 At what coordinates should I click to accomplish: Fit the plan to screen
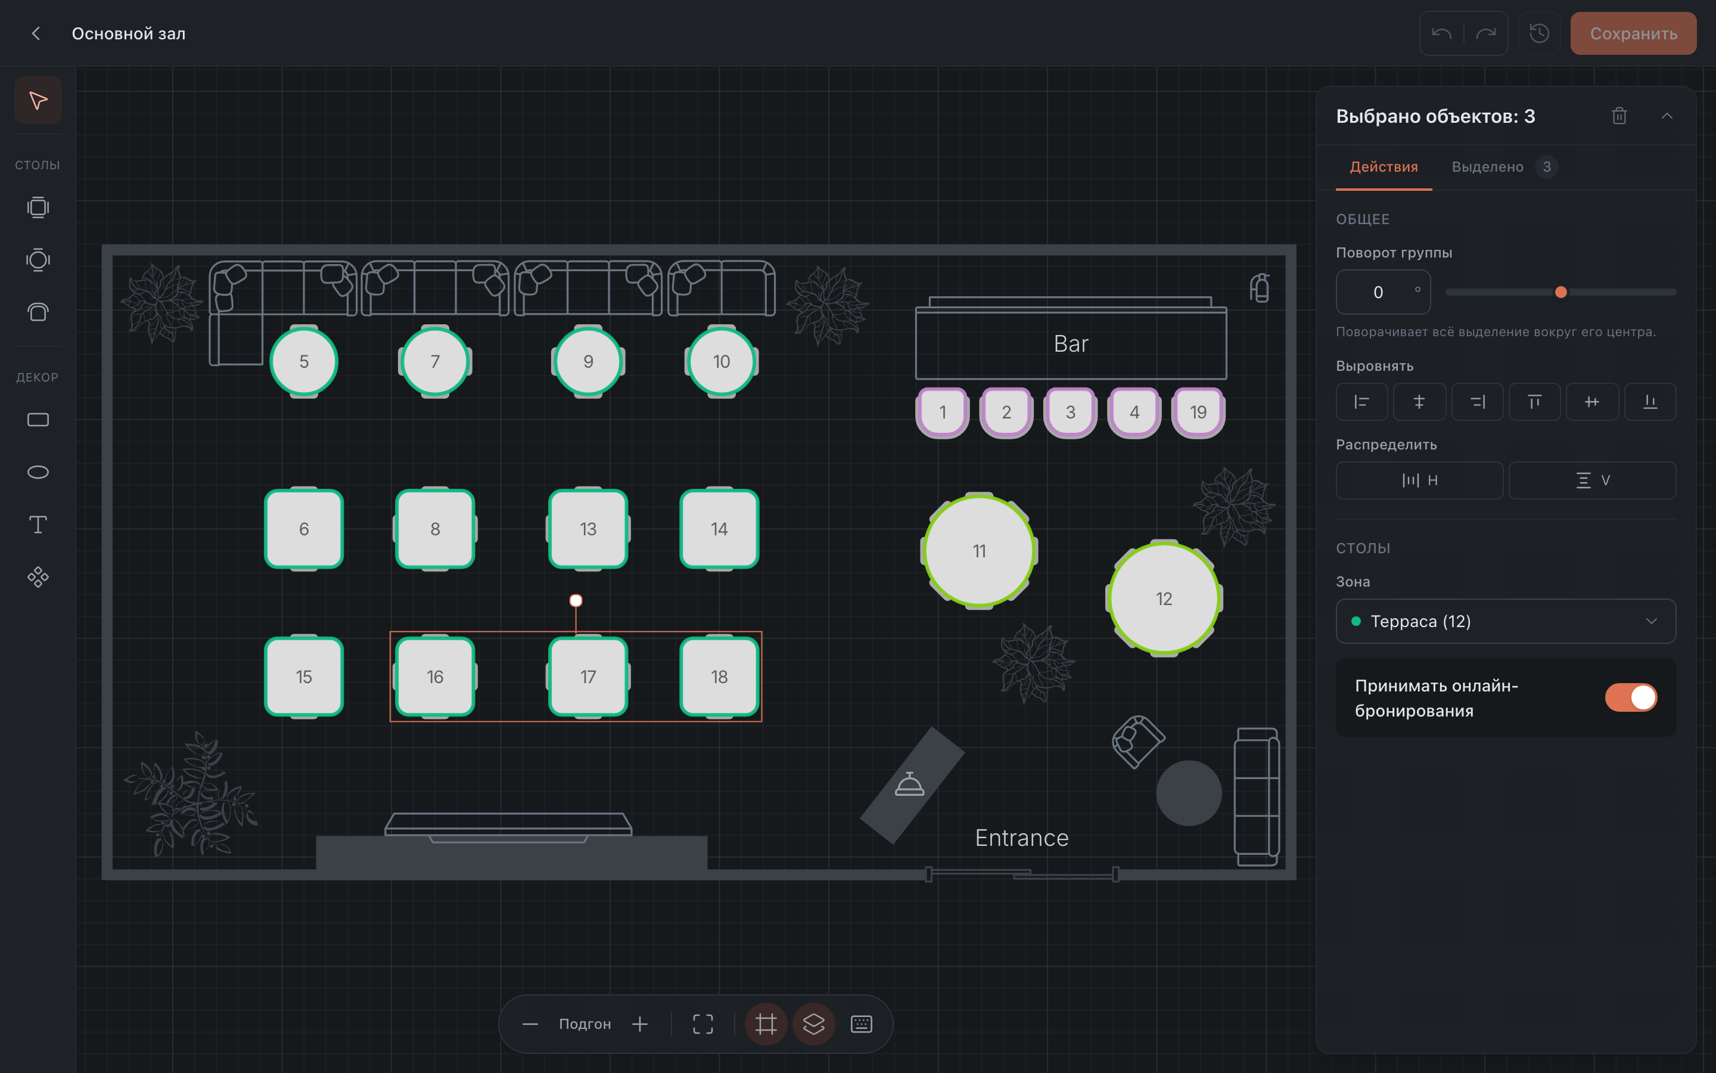702,1024
